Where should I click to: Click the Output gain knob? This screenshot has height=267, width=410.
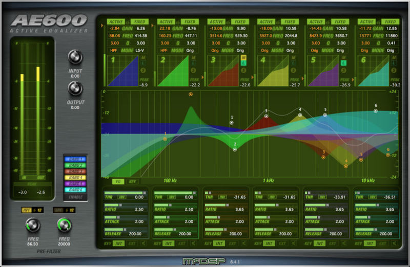pyautogui.click(x=75, y=89)
